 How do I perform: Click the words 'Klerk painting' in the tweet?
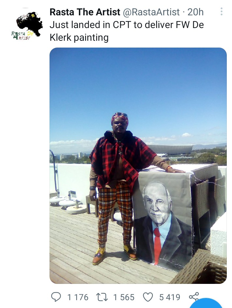point(79,37)
